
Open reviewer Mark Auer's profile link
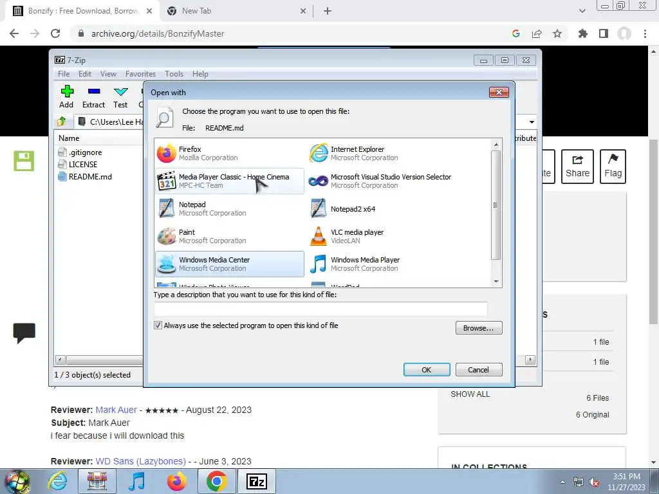click(116, 410)
